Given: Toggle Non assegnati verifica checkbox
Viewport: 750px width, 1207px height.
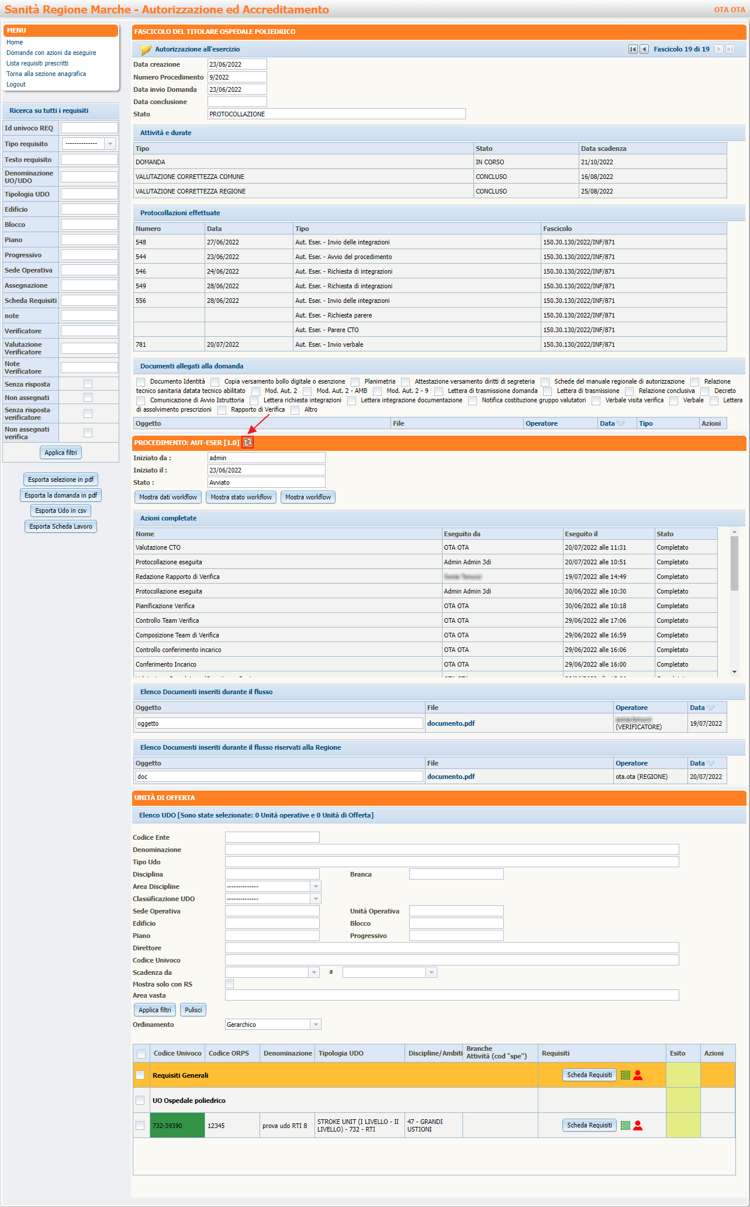Looking at the screenshot, I should (x=88, y=433).
